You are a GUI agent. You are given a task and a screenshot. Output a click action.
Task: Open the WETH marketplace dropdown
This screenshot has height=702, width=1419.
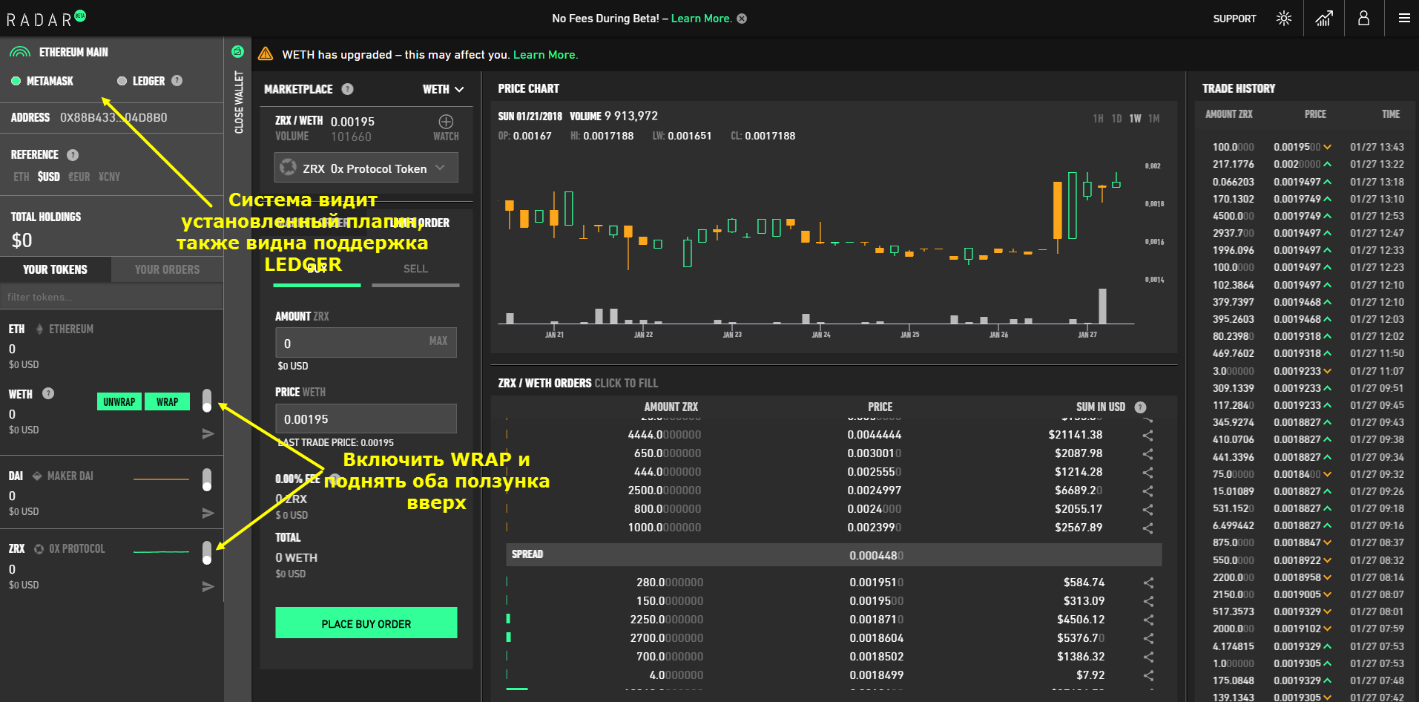(x=444, y=89)
